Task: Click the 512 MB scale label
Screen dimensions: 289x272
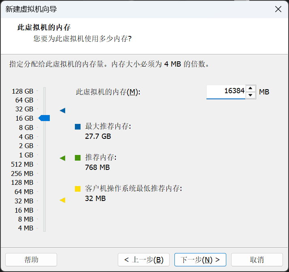Action: [x=22, y=164]
